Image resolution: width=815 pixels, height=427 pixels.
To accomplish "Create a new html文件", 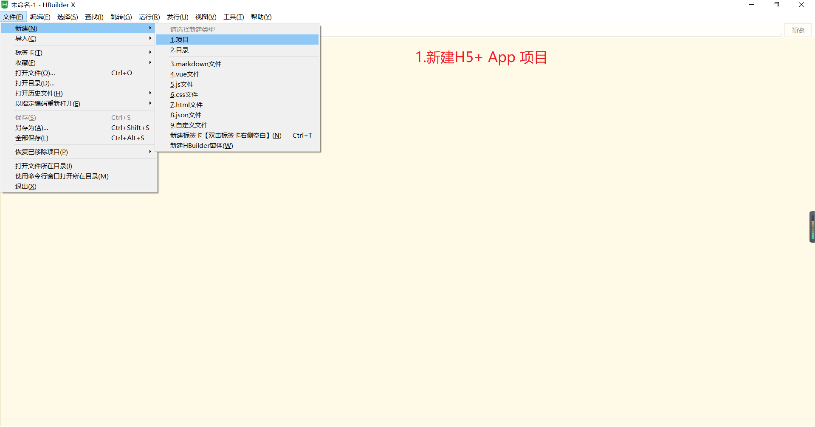I will pos(186,105).
